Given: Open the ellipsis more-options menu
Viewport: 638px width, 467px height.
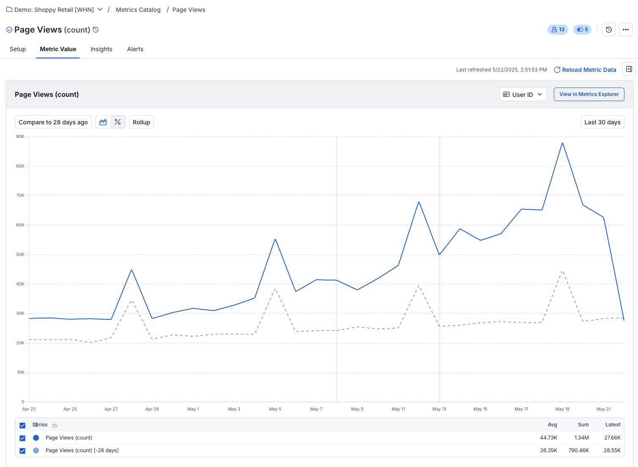Looking at the screenshot, I should 626,30.
